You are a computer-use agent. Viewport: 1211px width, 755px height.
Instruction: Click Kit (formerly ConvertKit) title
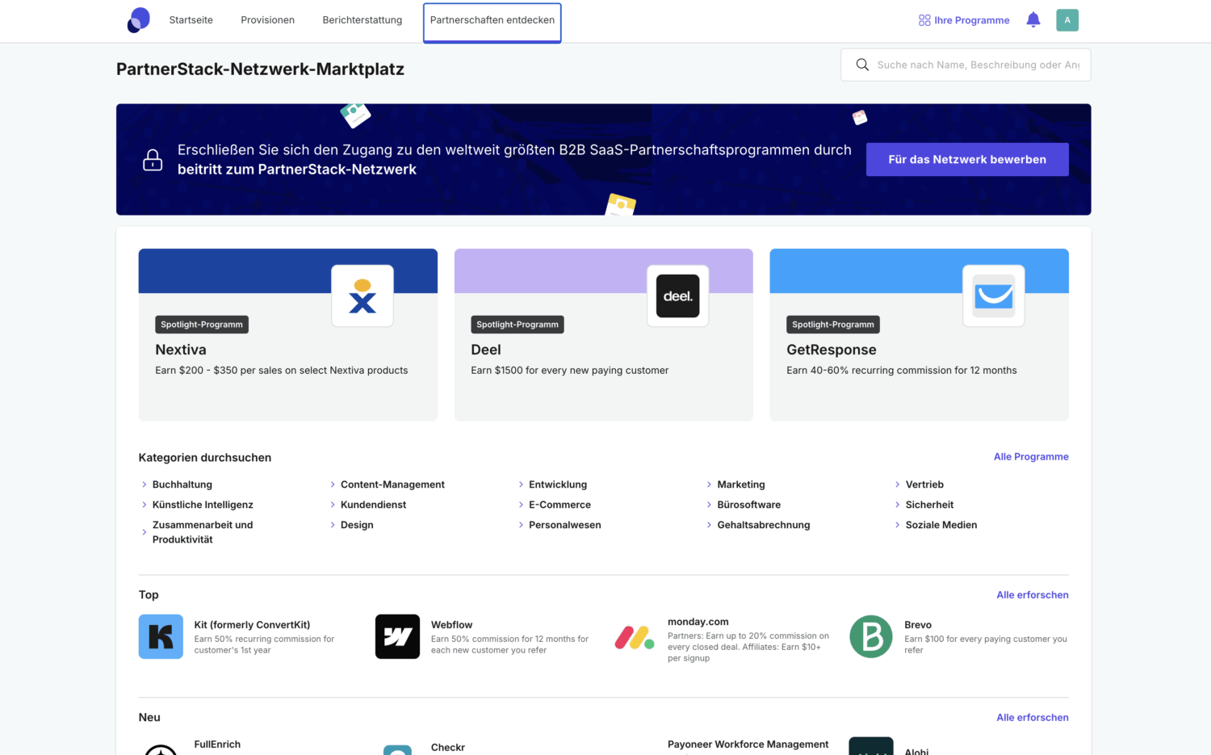click(252, 625)
